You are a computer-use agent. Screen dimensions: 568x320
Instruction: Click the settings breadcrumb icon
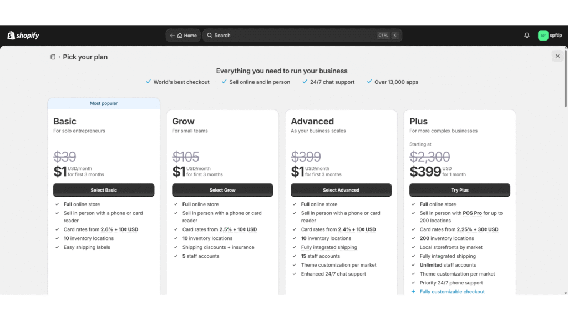53,57
